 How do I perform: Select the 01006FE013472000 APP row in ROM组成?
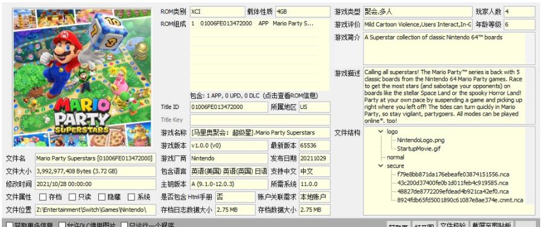[x=254, y=23]
